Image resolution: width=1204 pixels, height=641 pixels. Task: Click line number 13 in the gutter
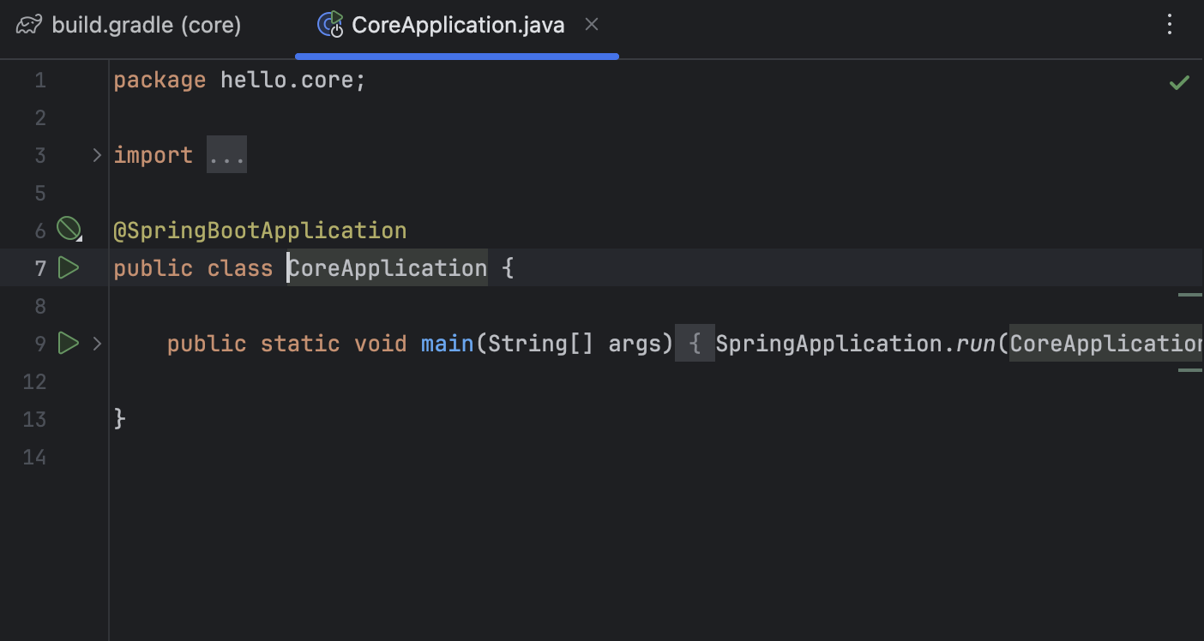34,419
